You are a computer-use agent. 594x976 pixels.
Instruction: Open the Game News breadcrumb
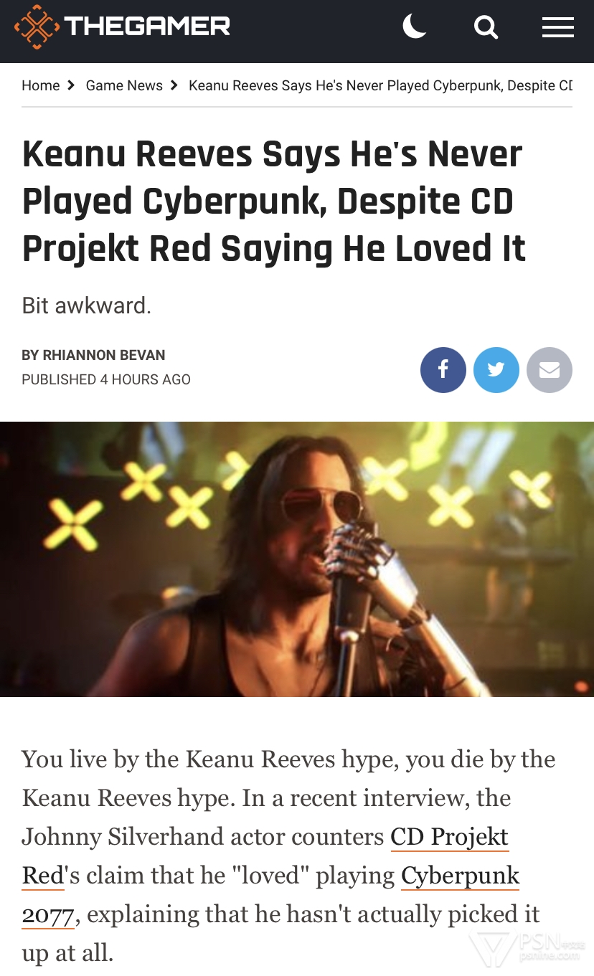tap(124, 85)
